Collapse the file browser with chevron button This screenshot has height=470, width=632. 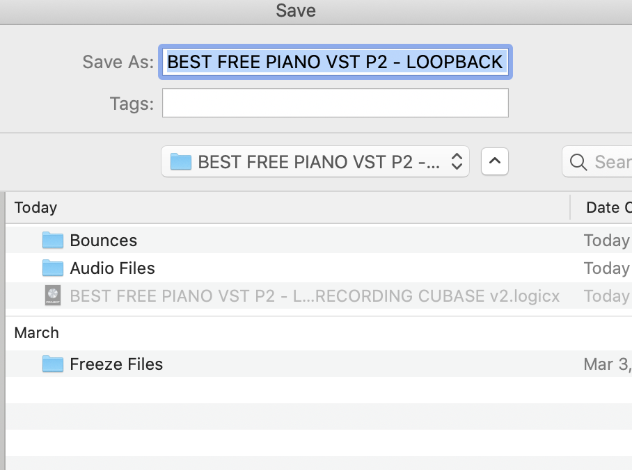494,162
